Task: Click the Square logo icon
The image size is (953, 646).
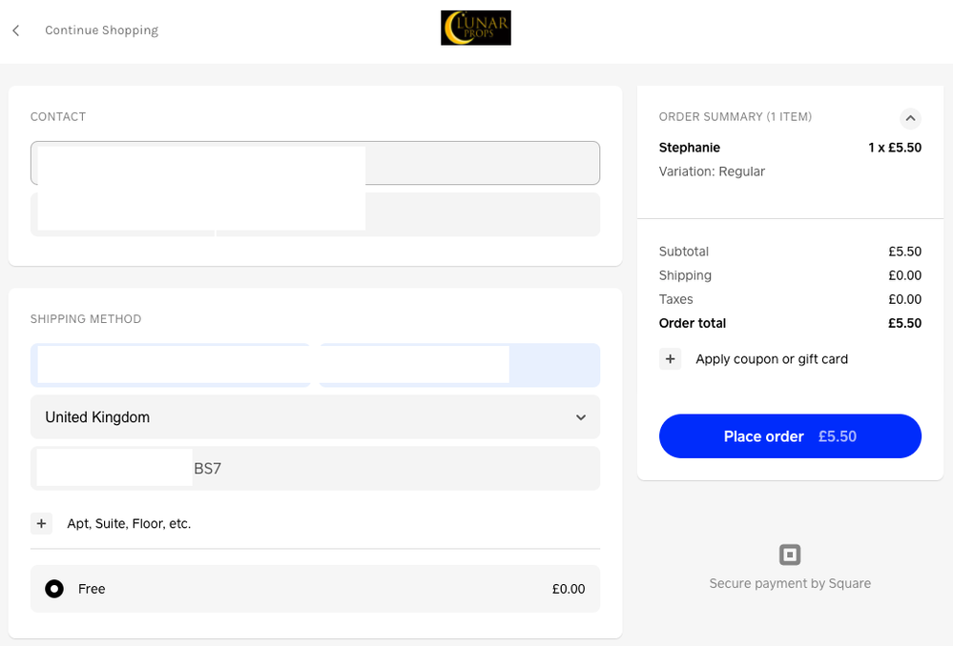Action: point(790,555)
